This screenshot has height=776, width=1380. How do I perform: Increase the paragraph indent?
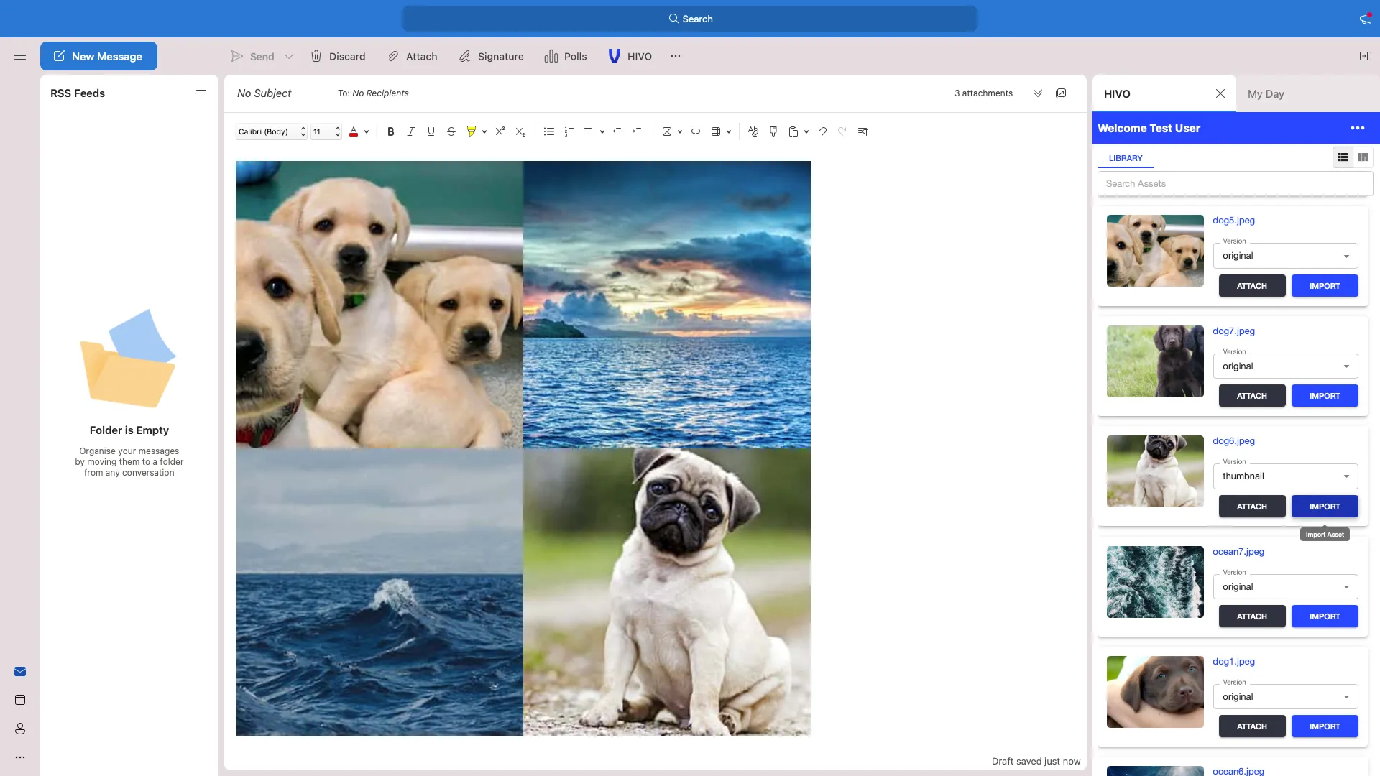[638, 131]
